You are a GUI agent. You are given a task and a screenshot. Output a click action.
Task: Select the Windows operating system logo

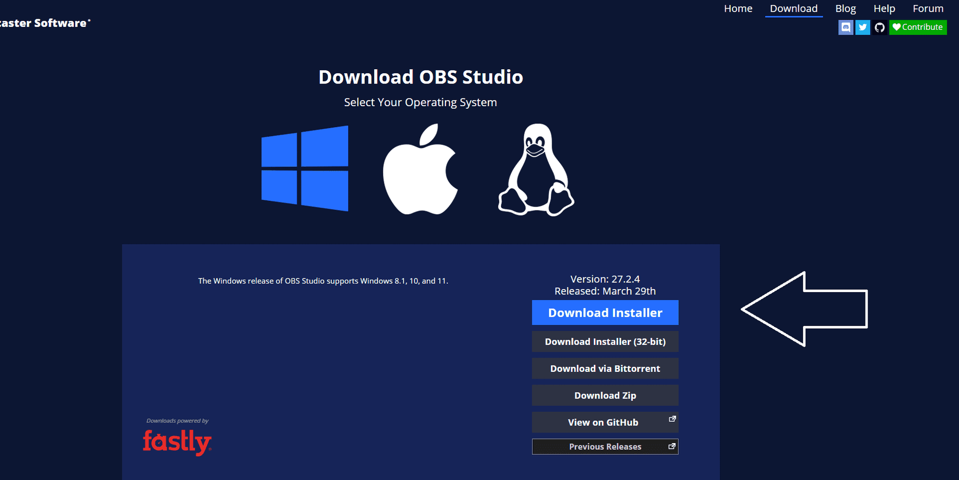(x=305, y=168)
